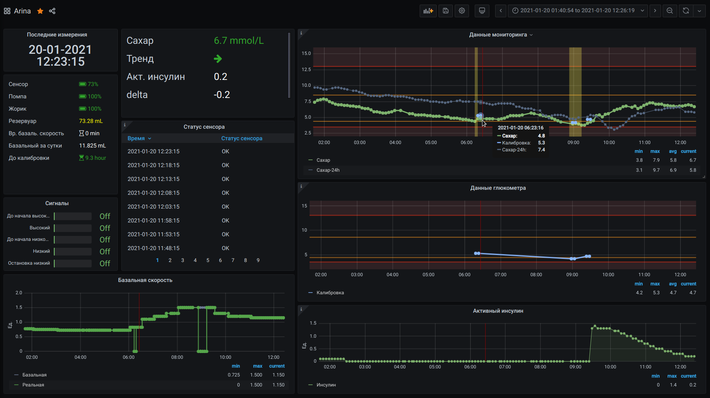Image resolution: width=710 pixels, height=398 pixels.
Task: Click the Остановка низкий gauge bar
Action: (73, 264)
